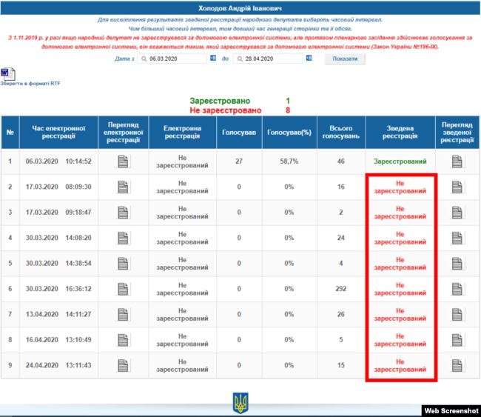
Task: Open calendar picker for start date 06.03.2020
Action: [213, 59]
